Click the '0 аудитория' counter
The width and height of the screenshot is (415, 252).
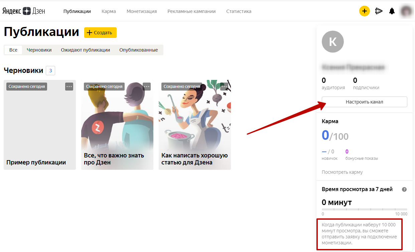click(333, 84)
